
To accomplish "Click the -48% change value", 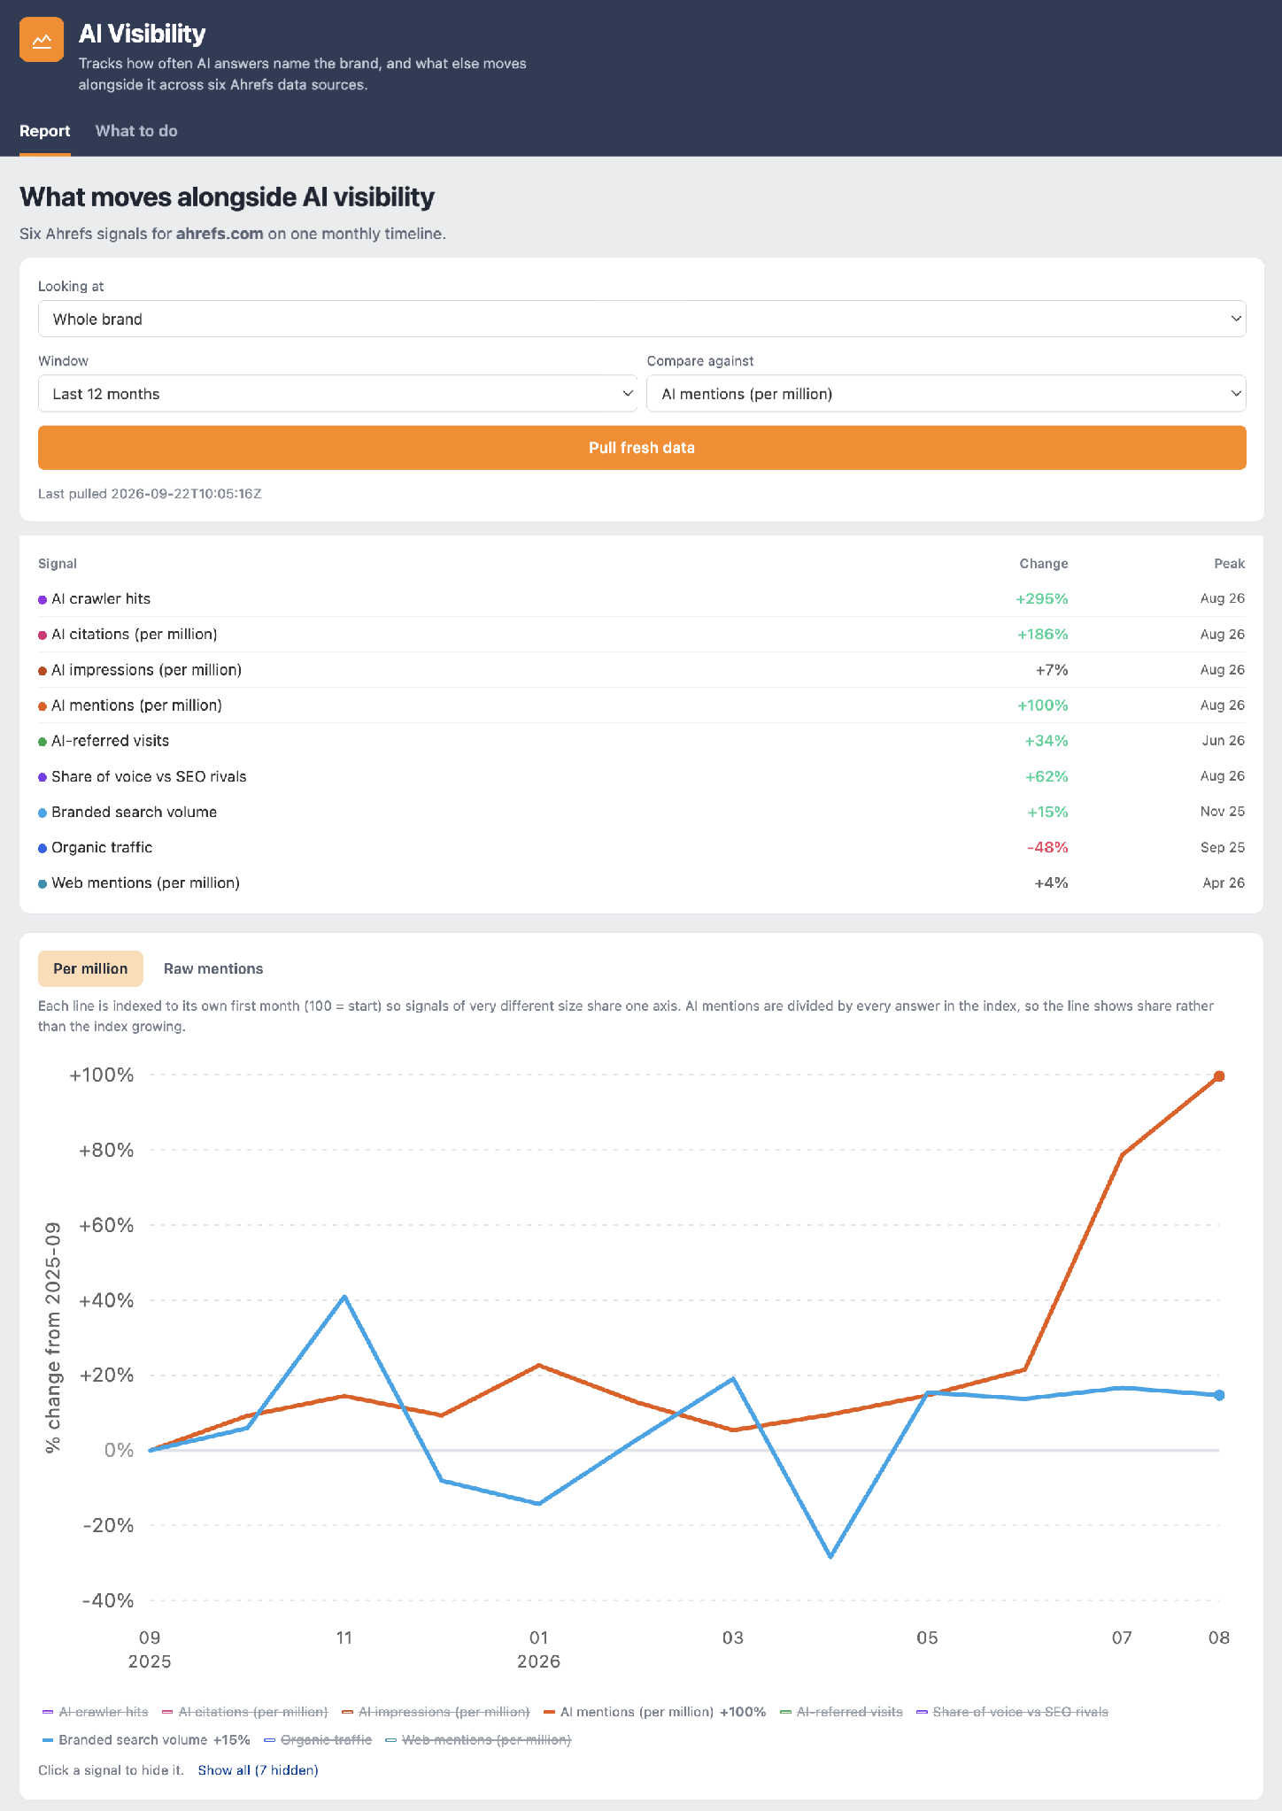I will [x=1047, y=847].
